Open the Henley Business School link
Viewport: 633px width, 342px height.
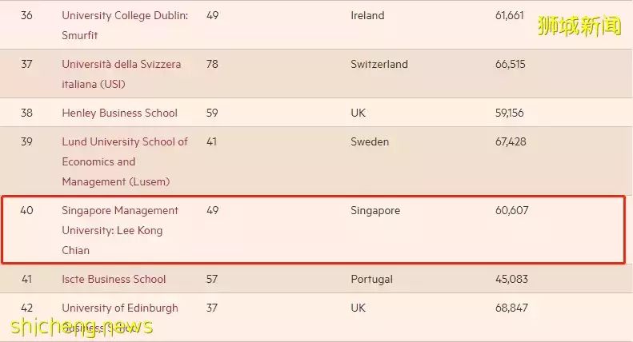tap(119, 113)
